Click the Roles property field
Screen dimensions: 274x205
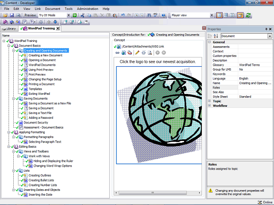click(x=255, y=88)
